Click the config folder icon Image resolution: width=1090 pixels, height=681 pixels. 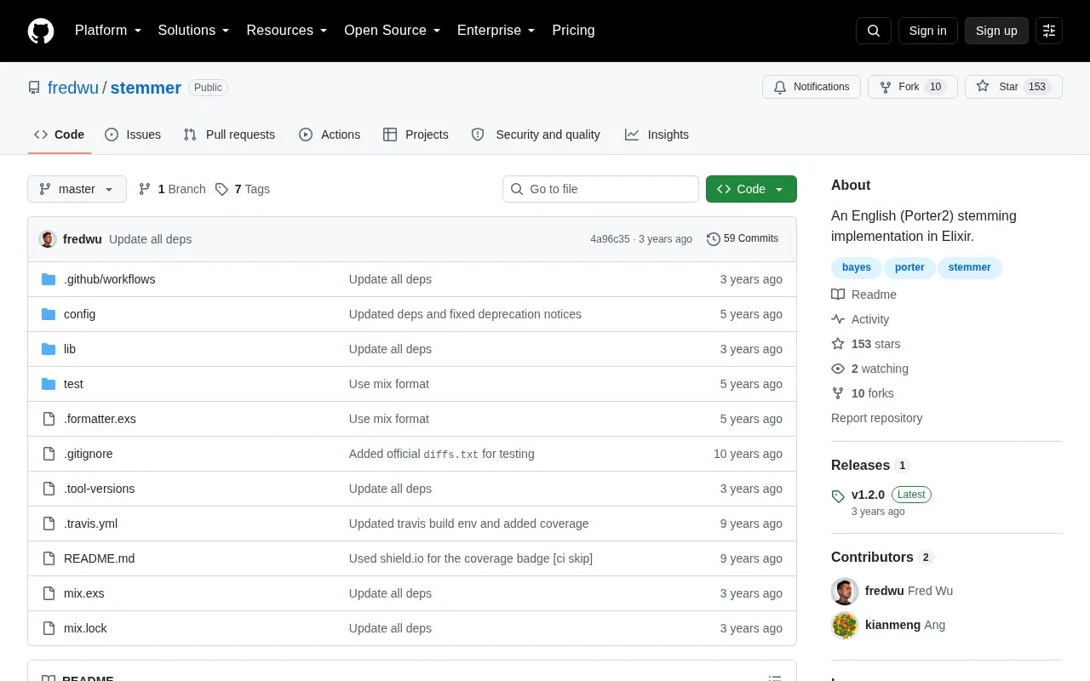(49, 314)
